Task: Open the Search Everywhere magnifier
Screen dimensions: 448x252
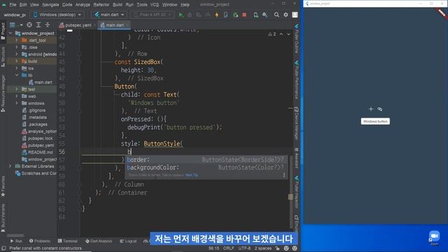Action: 276,15
